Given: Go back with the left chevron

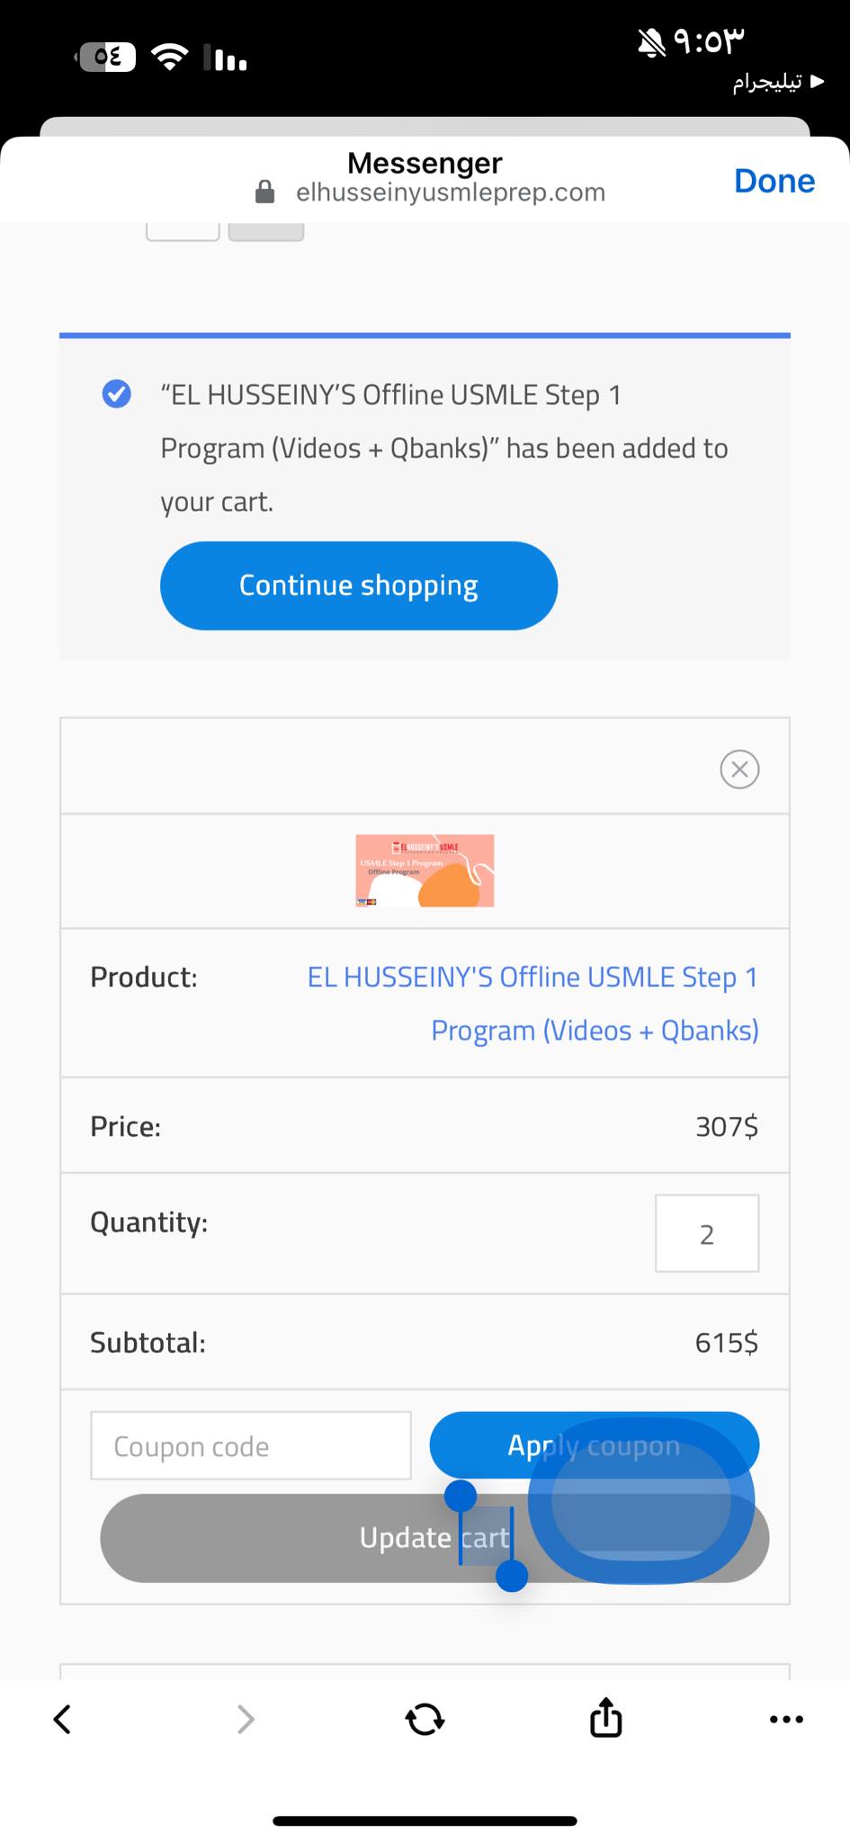Looking at the screenshot, I should [x=62, y=1719].
